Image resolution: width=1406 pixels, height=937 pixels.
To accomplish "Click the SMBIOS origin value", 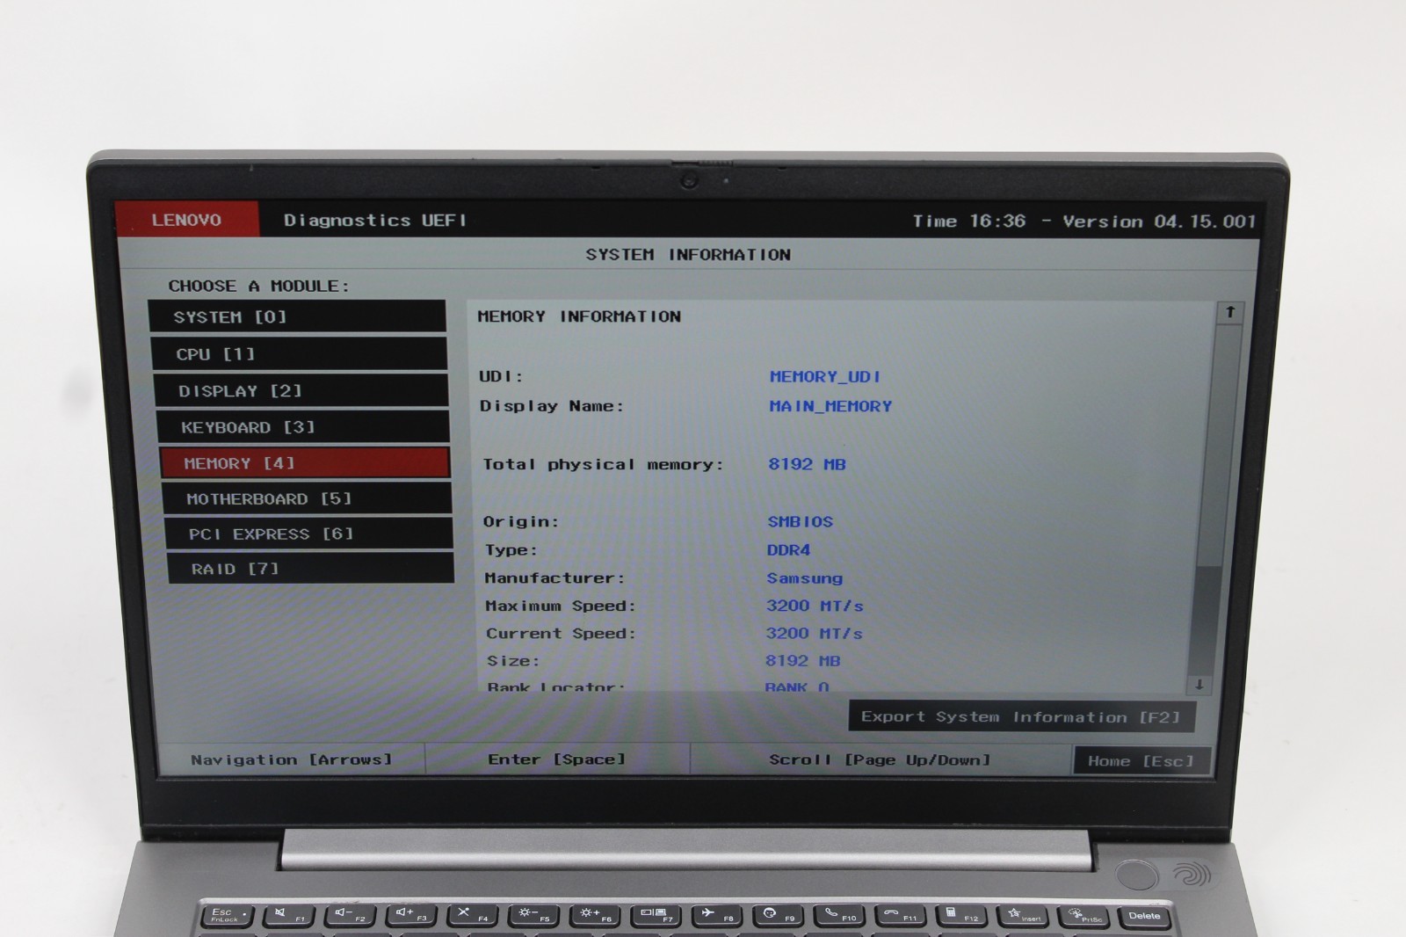I will click(800, 521).
